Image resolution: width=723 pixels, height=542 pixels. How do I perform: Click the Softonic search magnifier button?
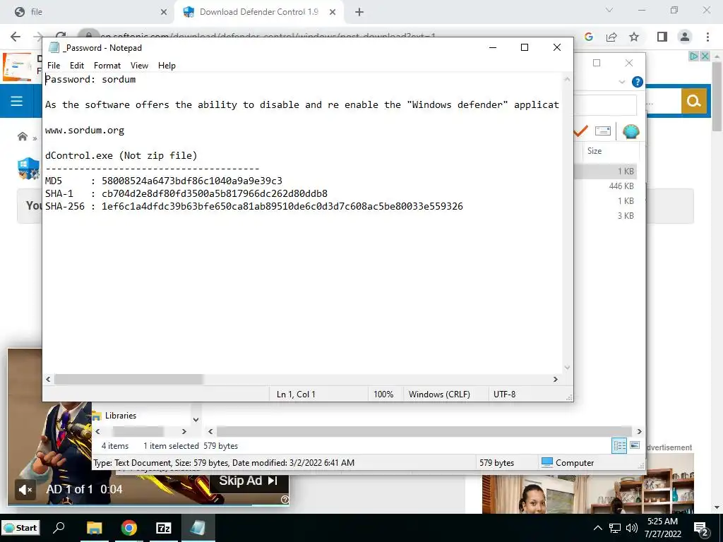(693, 101)
